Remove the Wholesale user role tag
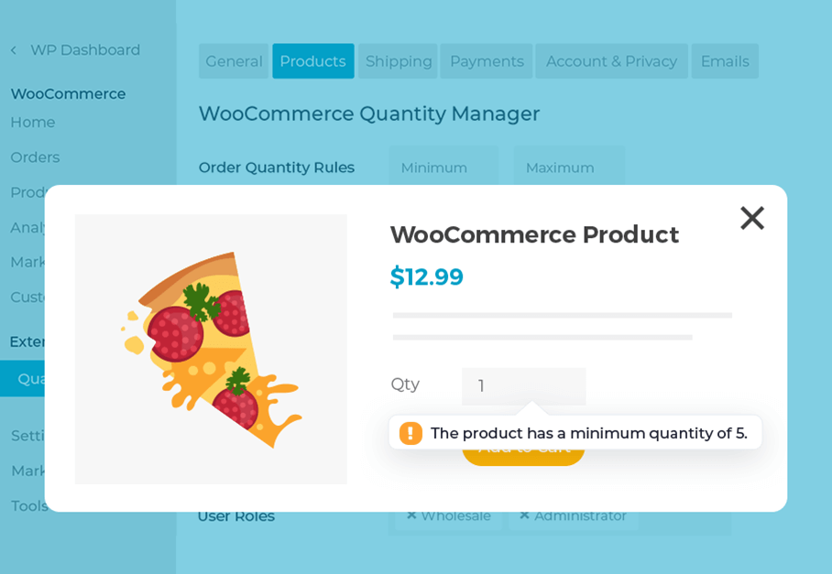 pos(411,515)
